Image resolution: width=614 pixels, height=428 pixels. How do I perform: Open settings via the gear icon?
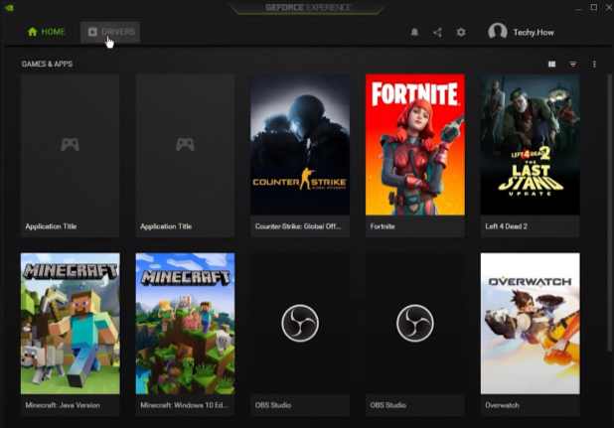[x=461, y=32]
